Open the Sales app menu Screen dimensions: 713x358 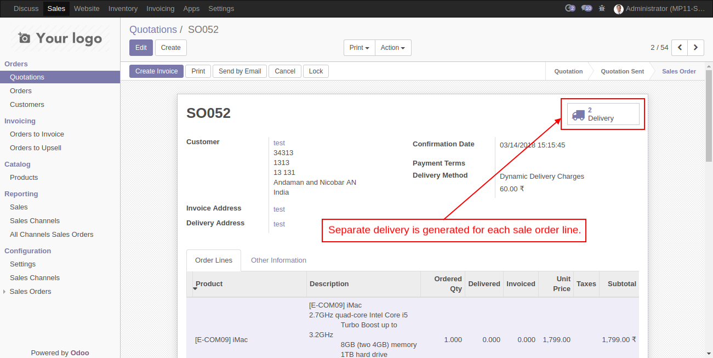[56, 9]
